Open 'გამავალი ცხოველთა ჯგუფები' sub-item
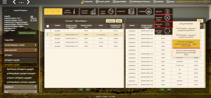Screen dimensions: 211x98 tap(19, 78)
